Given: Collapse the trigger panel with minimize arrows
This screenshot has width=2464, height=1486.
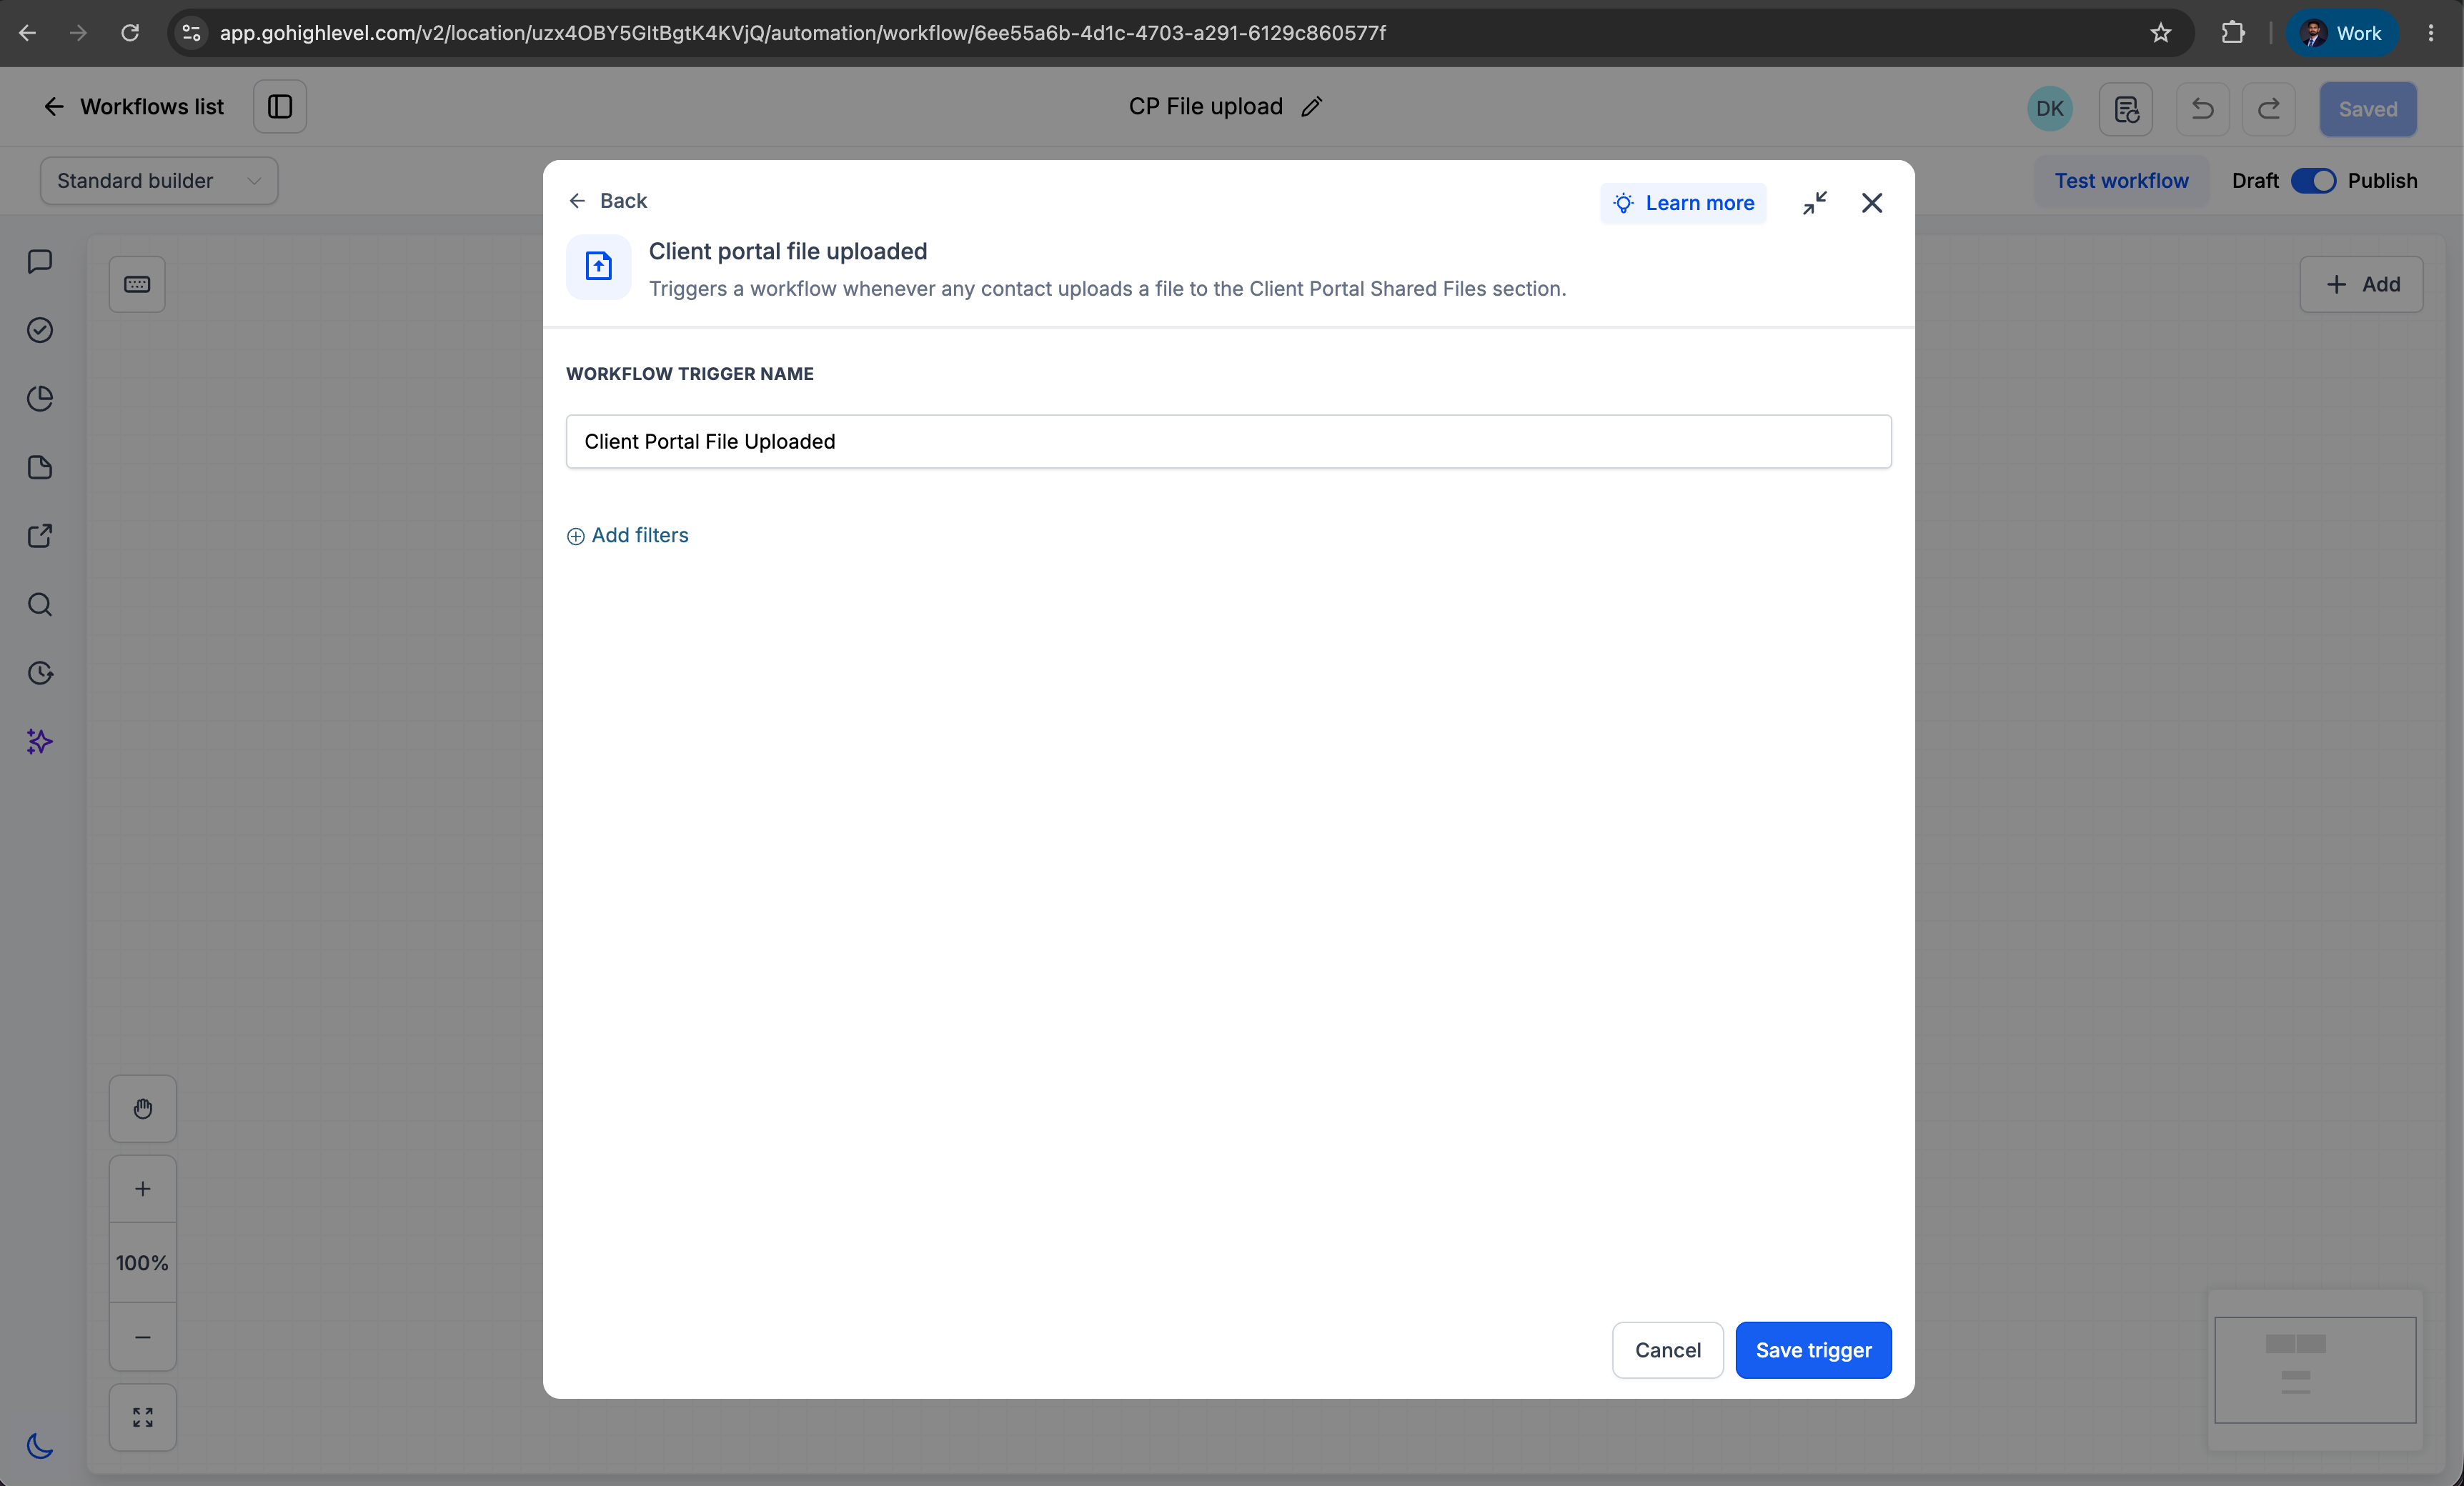Looking at the screenshot, I should (x=1815, y=203).
